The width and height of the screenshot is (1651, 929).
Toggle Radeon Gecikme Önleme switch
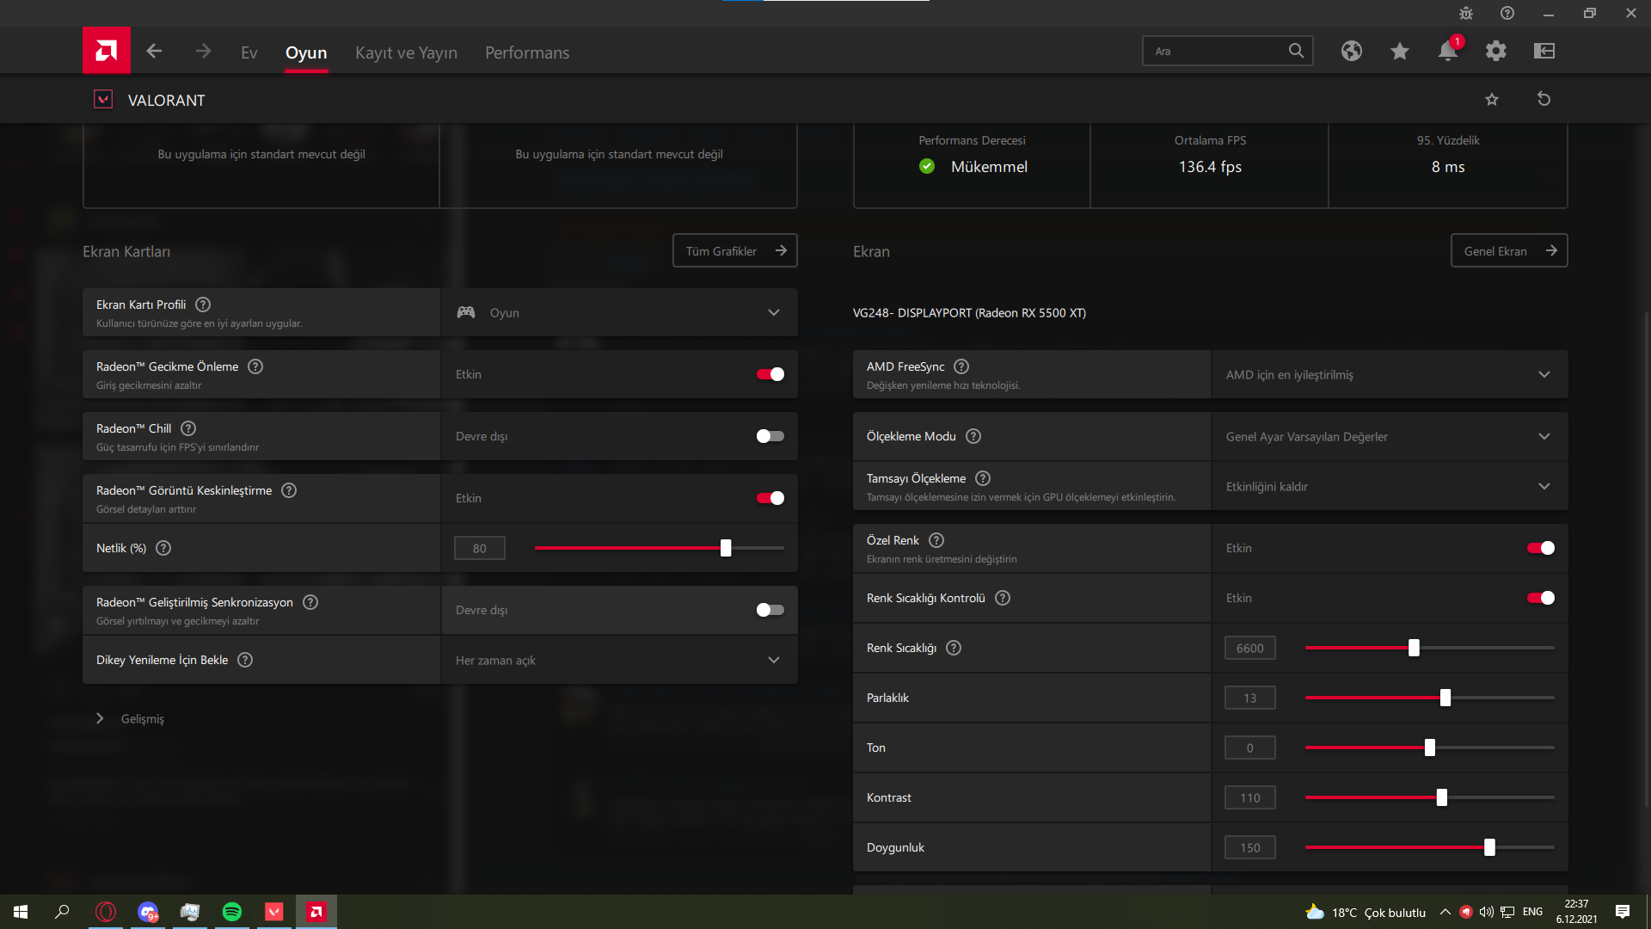click(x=770, y=374)
